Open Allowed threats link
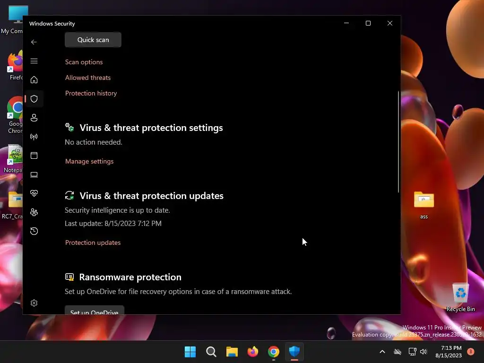The height and width of the screenshot is (363, 484). 87,78
